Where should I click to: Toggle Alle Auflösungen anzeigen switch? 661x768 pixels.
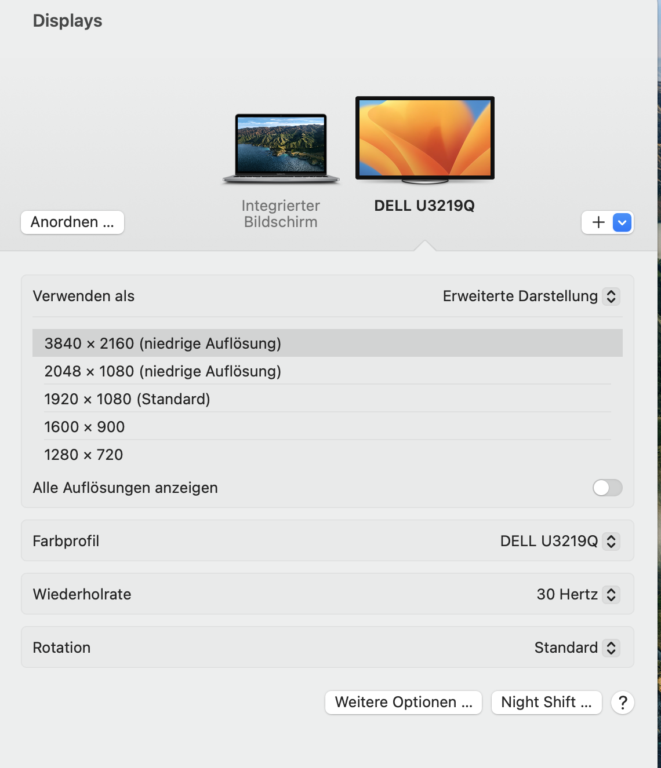coord(607,488)
